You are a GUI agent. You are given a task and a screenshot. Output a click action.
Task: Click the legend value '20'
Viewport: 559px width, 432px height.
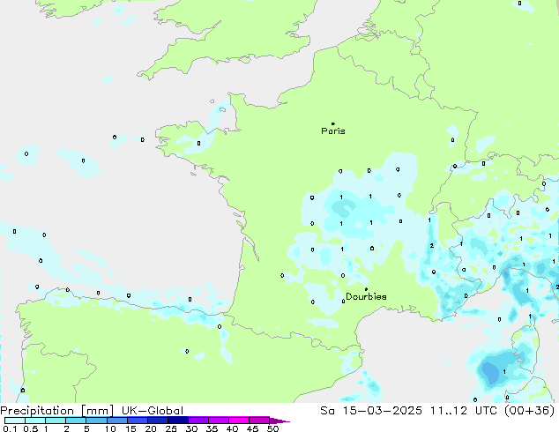tap(151, 428)
